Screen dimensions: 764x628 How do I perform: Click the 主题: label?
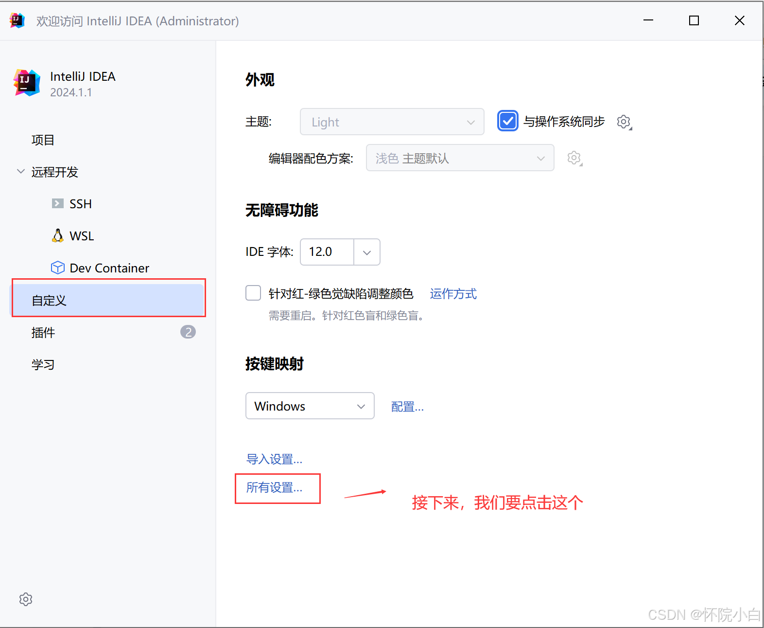tap(259, 122)
